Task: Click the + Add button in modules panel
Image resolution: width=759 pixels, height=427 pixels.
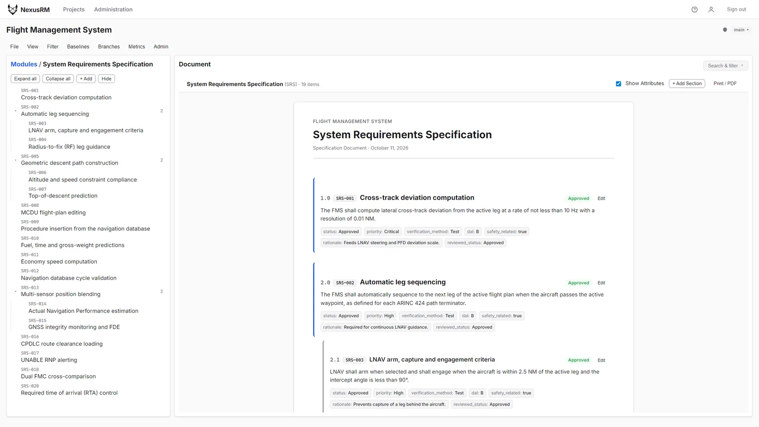Action: tap(86, 79)
